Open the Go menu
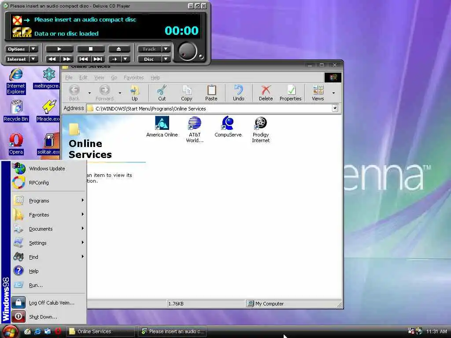This screenshot has width=451, height=338. point(114,77)
